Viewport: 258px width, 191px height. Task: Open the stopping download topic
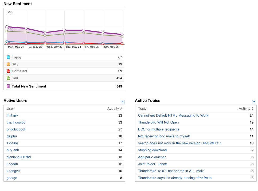(152, 150)
